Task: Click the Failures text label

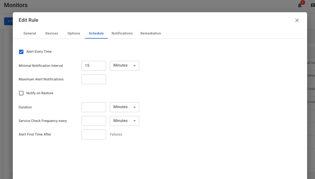Action: [116, 134]
